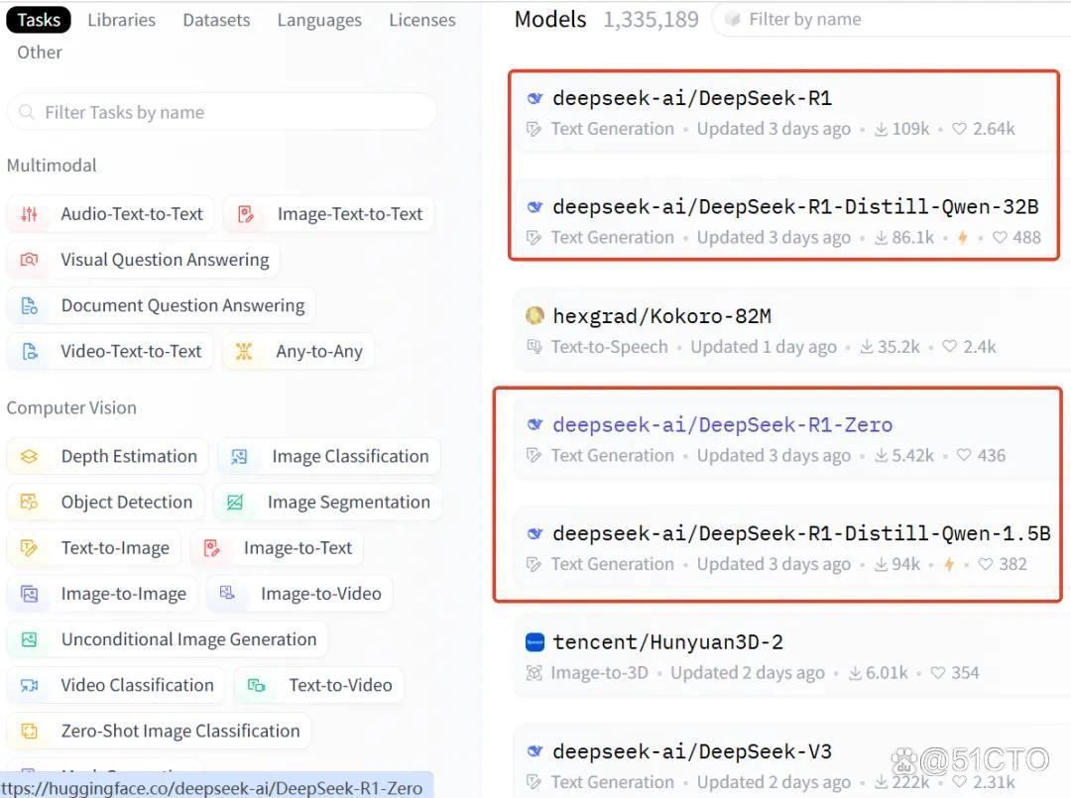Viewport: 1071px width, 798px height.
Task: Click the hexgrad Kokoro-82M avatar icon
Action: pos(535,316)
